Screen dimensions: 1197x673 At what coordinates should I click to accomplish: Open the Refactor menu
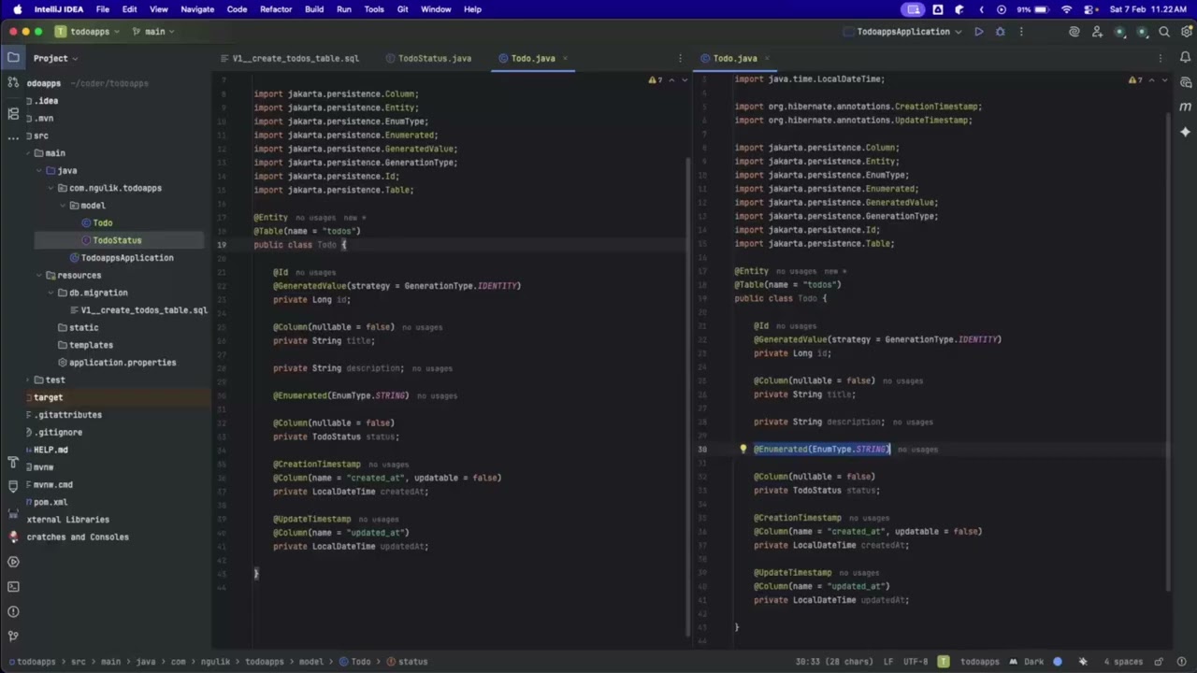click(x=276, y=9)
